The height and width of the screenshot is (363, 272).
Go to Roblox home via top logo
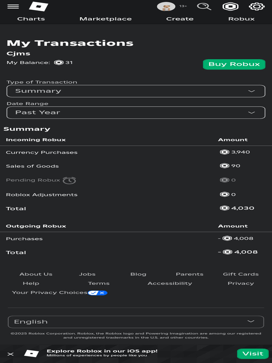[39, 6]
